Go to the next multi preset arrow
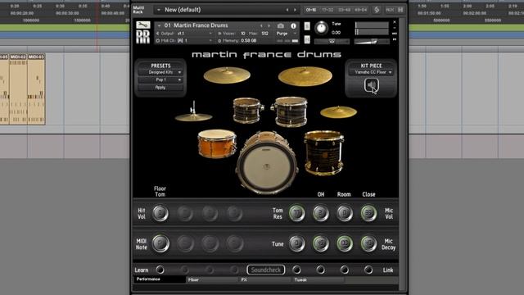The height and width of the screenshot is (295, 524). [295, 10]
